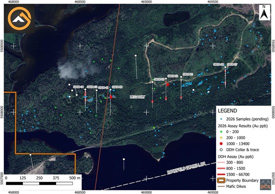The image size is (275, 194).
Task: Click the white collar dot of drill hole SB08-05
Action: pos(152,82)
